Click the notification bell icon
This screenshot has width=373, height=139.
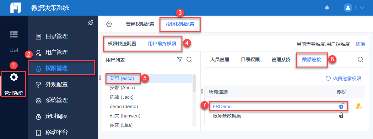(327, 8)
